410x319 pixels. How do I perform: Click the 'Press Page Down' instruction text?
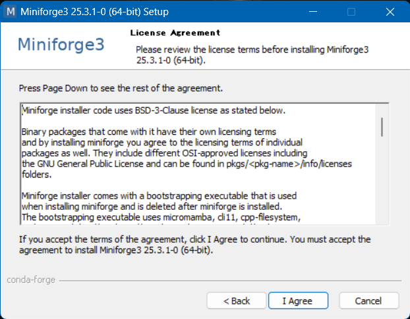121,88
